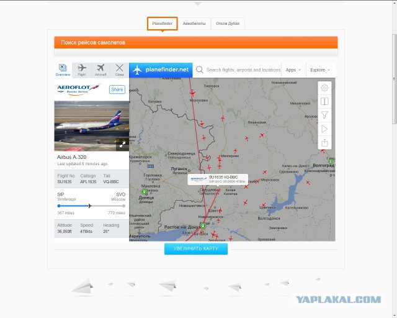Click the page vertical scrollbar
The width and height of the screenshot is (397, 318).
pos(395,79)
